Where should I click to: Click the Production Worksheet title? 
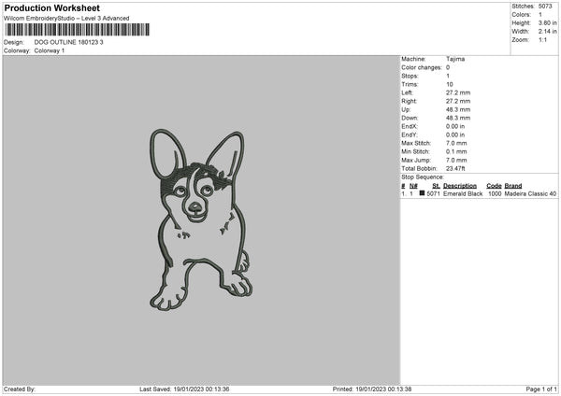point(50,7)
